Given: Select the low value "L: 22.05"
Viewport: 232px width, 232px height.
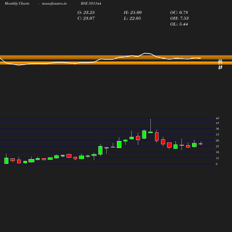Looking at the screenshot, I should (x=132, y=19).
